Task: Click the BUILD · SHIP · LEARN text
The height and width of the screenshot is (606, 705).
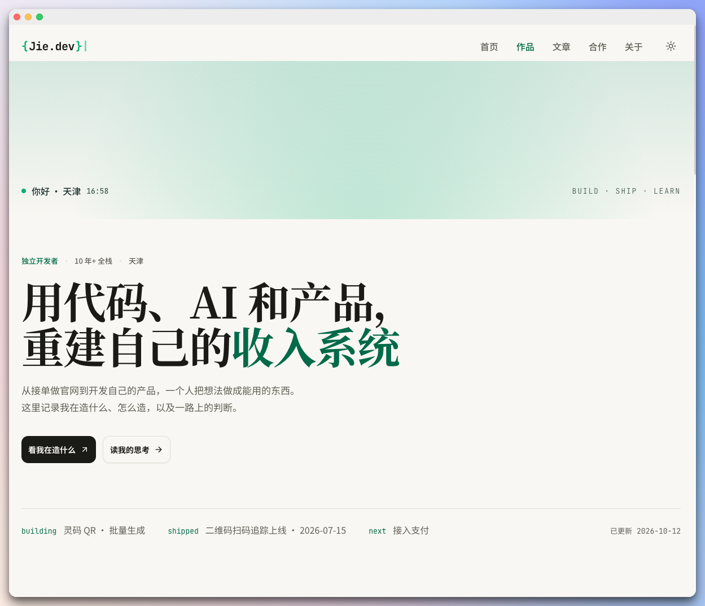Action: click(626, 191)
